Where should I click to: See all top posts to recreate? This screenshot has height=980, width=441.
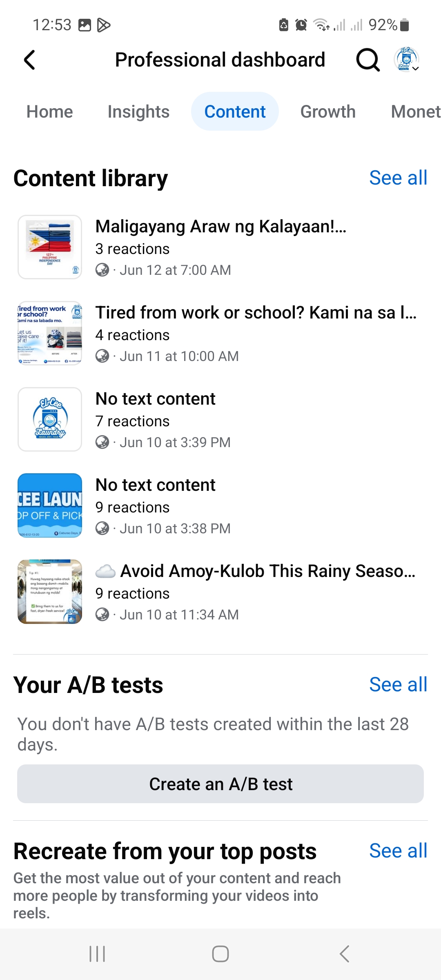point(398,851)
